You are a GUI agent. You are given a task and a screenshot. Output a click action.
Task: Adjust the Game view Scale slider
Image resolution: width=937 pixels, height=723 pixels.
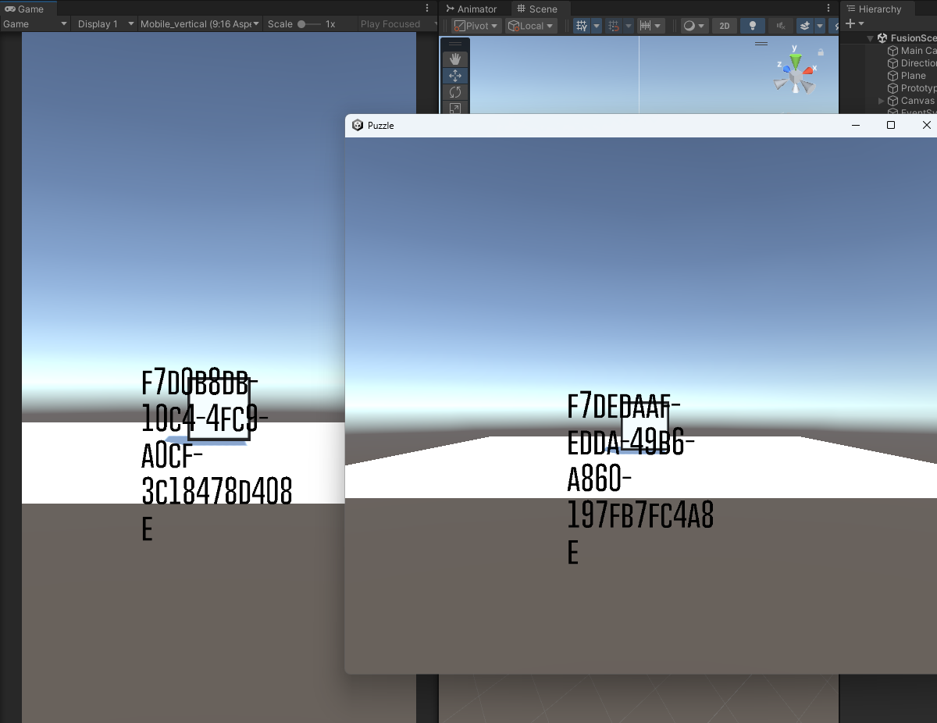309,24
